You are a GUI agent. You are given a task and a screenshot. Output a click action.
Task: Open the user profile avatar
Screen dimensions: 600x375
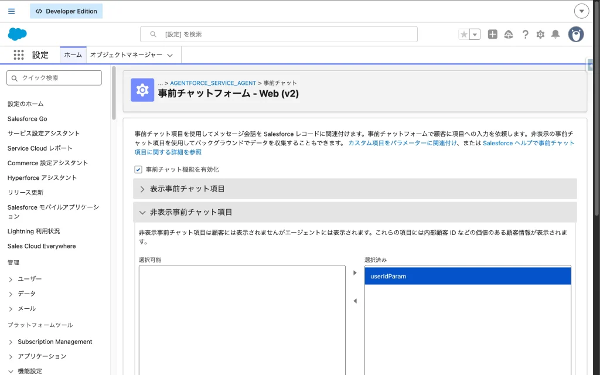pos(575,35)
